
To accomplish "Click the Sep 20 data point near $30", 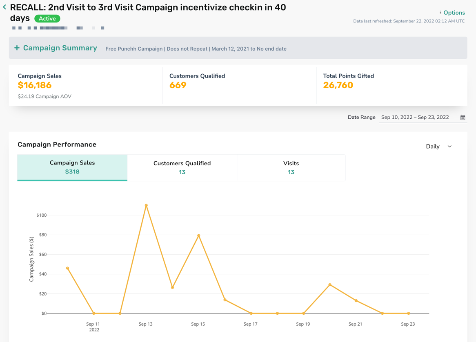I will 330,284.
